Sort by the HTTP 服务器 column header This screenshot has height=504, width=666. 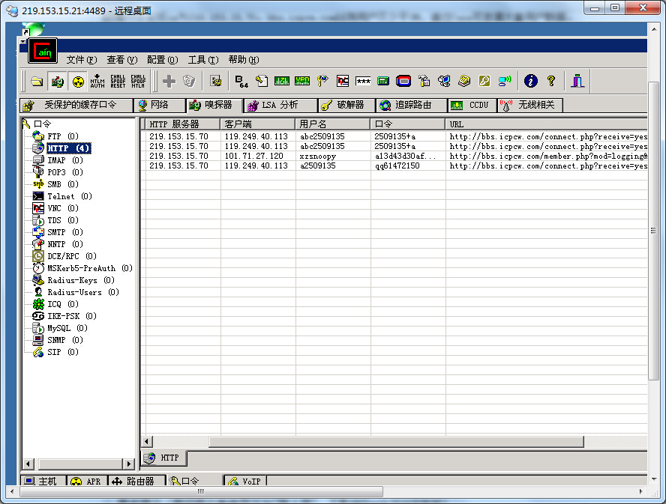183,124
